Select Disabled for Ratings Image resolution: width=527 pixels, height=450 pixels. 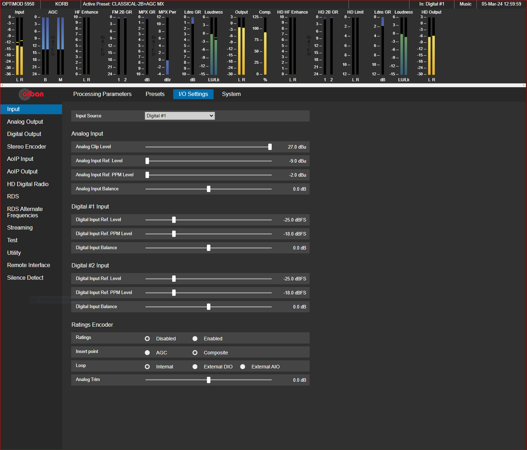(x=148, y=339)
